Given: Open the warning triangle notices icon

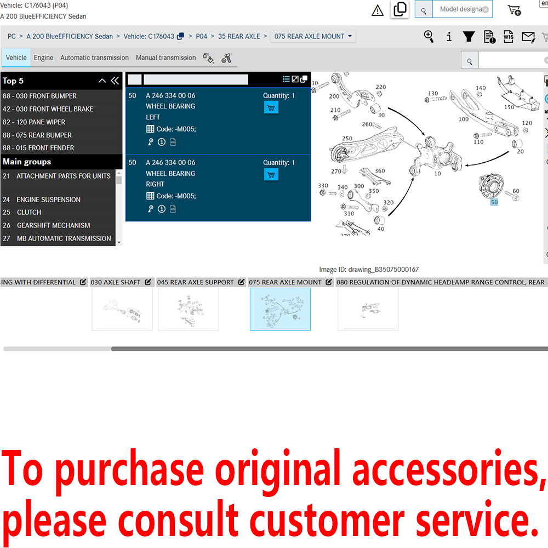Looking at the screenshot, I should coord(378,10).
